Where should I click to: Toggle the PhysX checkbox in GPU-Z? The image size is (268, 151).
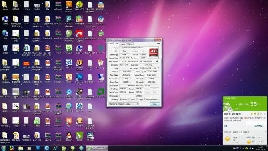[x=137, y=99]
